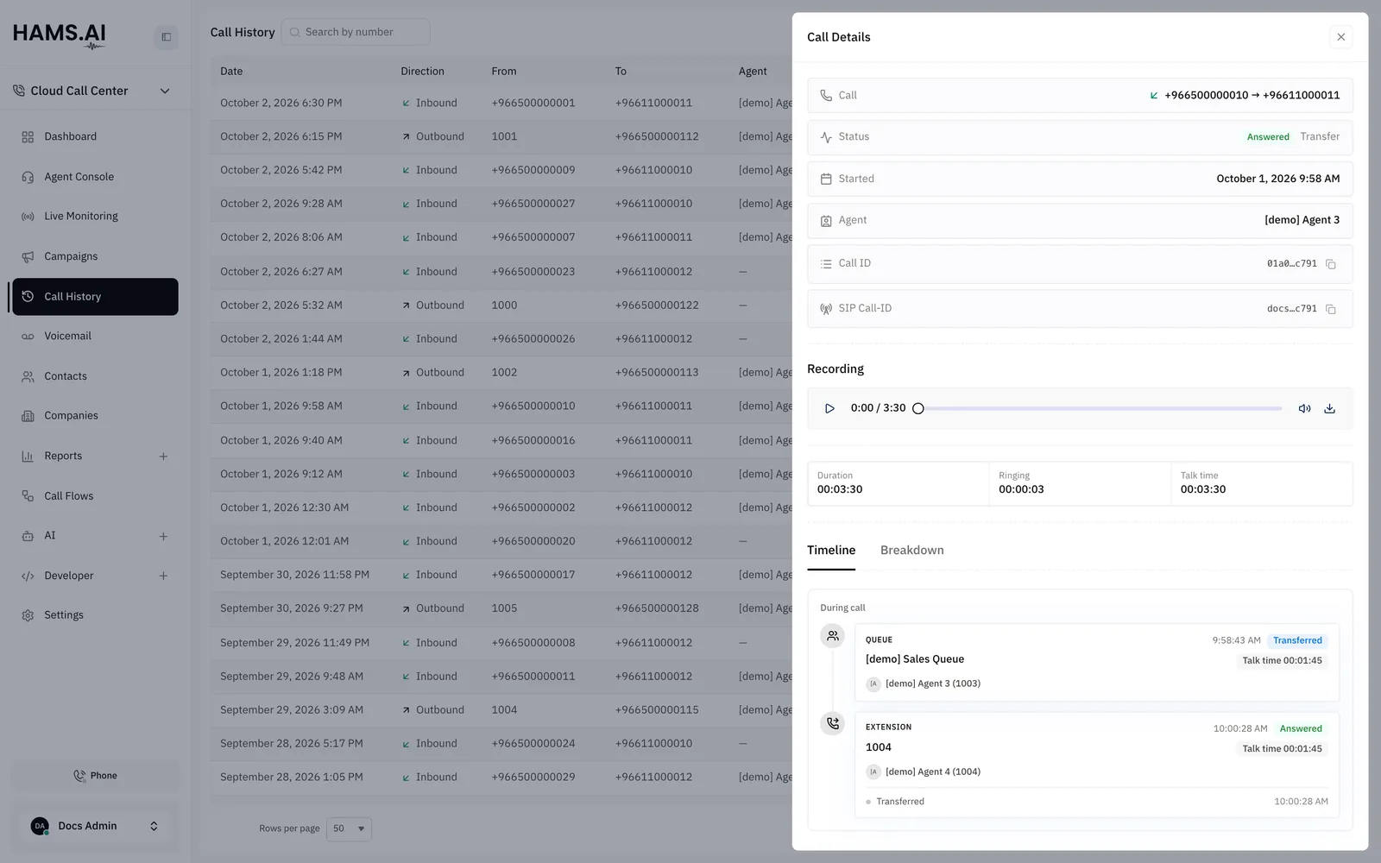Select the Timeline tab
This screenshot has width=1381, height=863.
831,551
